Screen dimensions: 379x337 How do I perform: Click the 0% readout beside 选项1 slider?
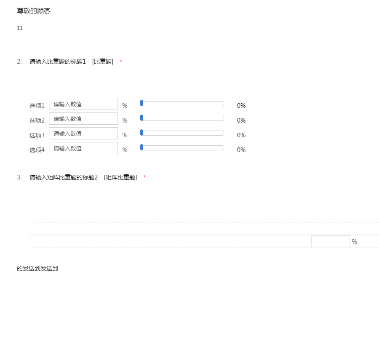pos(241,106)
